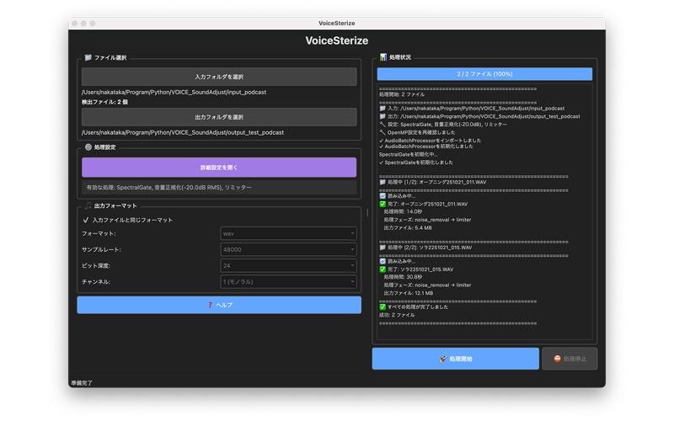Click log line 出力ファイル: 12.1 MB
Image resolution: width=674 pixels, height=421 pixels.
409,293
